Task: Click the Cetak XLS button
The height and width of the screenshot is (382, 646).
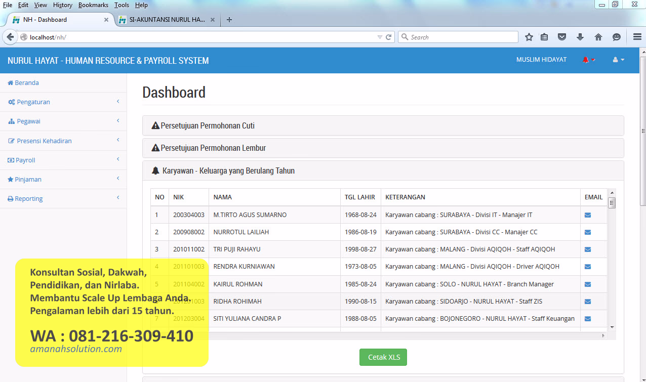Action: 383,357
